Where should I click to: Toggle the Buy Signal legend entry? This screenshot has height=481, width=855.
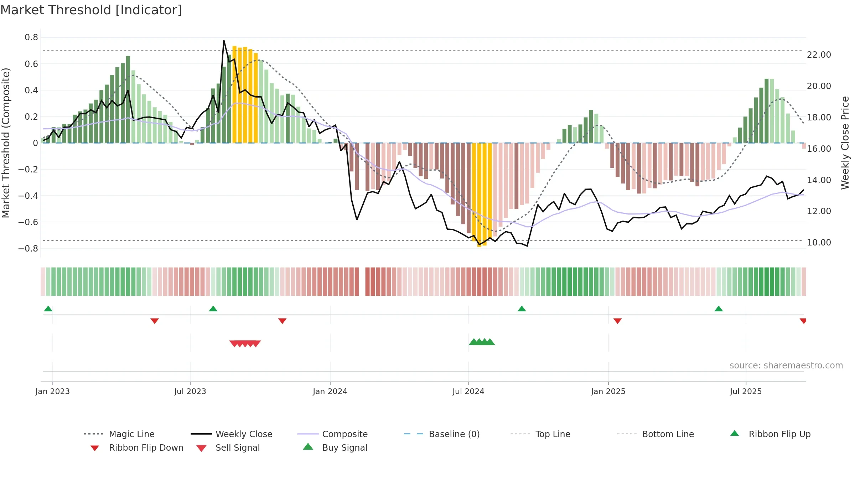coord(335,448)
